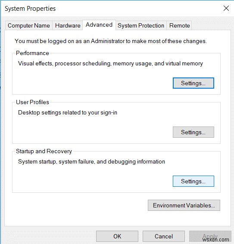Click the Performance group label
This screenshot has width=234, height=244.
[32, 53]
